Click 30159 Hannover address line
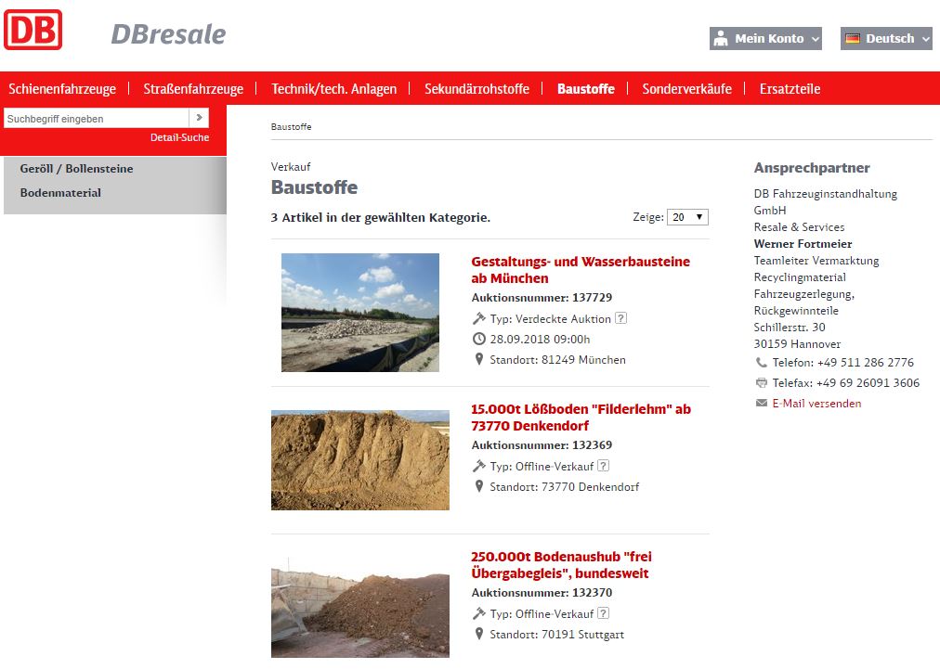This screenshot has width=940, height=669. 797,344
